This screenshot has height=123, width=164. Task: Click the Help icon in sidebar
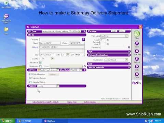point(137,66)
